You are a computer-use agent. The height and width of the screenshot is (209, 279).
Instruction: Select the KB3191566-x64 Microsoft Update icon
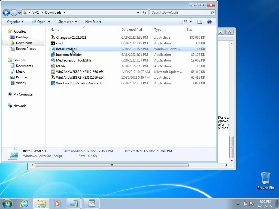(53, 72)
